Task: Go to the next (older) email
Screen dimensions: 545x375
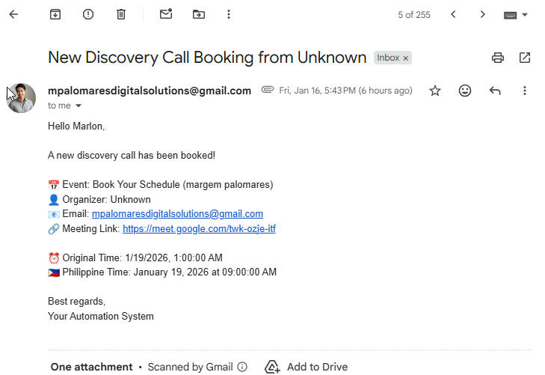Action: point(483,14)
